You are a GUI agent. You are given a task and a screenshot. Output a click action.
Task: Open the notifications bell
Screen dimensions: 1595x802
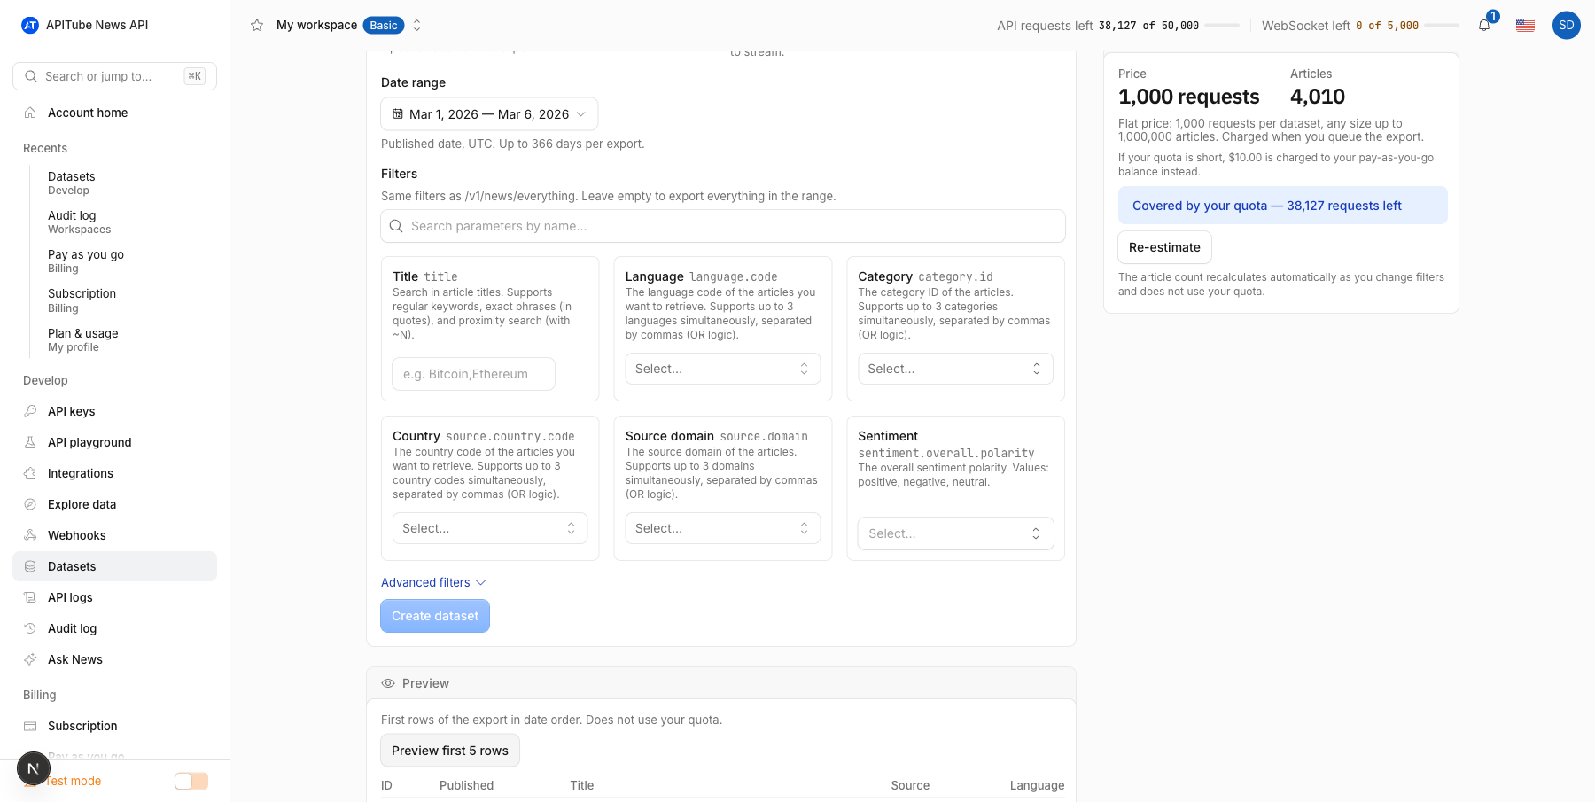pyautogui.click(x=1484, y=25)
